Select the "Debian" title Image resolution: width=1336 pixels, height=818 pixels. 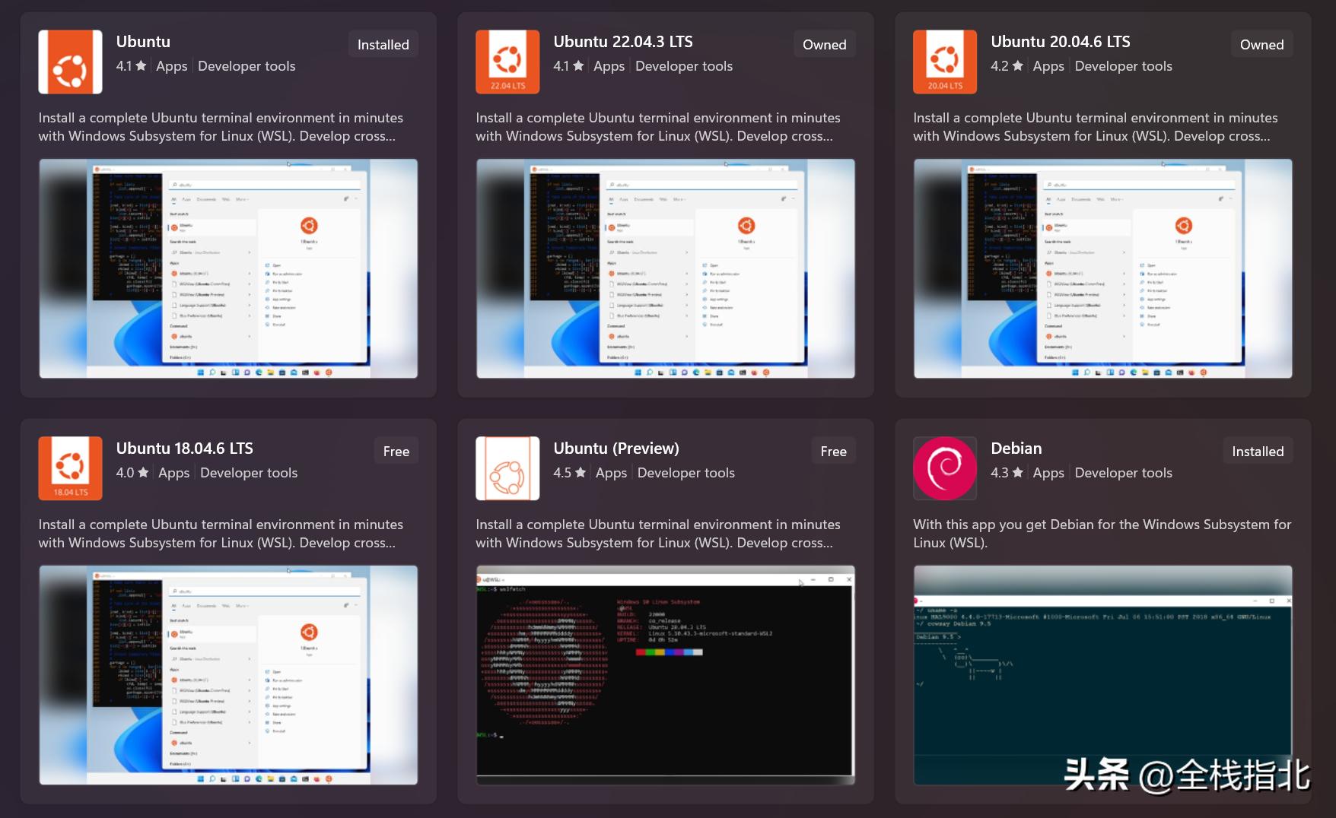pos(1016,449)
